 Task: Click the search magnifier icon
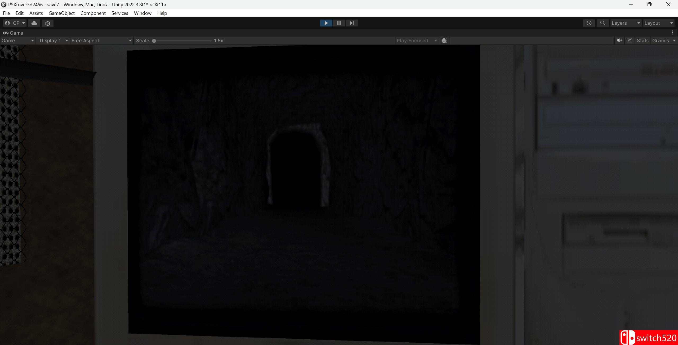point(603,23)
